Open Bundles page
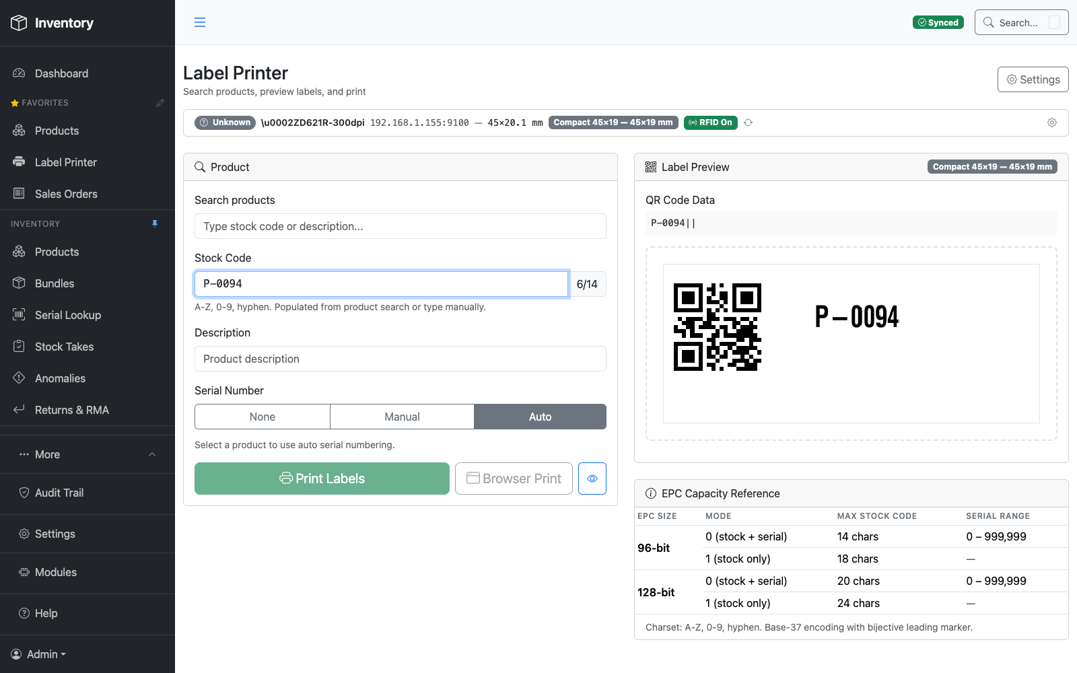1077x673 pixels. [x=88, y=283]
